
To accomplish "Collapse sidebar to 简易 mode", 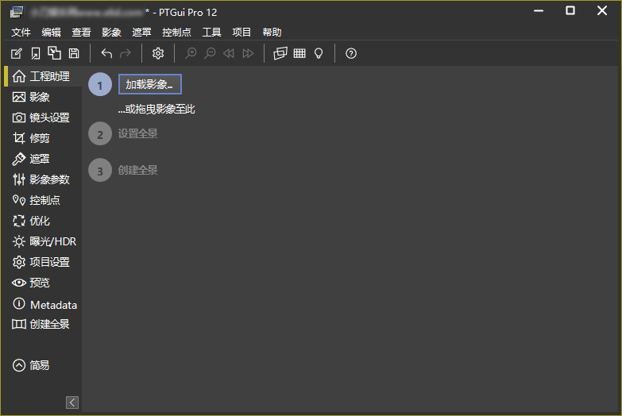I will [32, 365].
